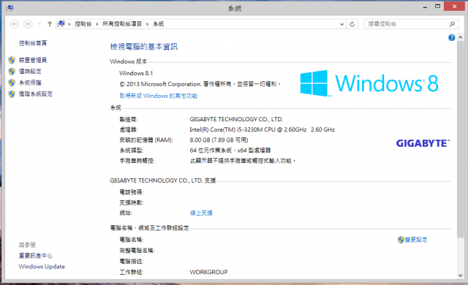The width and height of the screenshot is (468, 285).
Task: Click the computer icon in the address bar
Action: [x=61, y=24]
